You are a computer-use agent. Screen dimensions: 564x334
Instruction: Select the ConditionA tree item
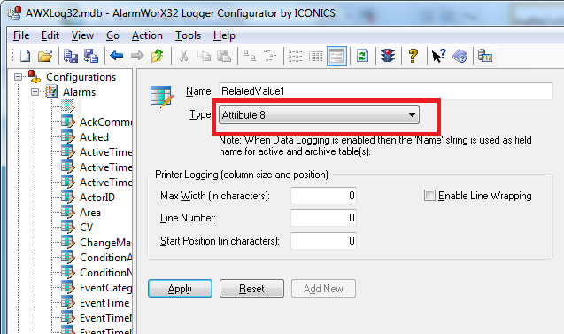pos(105,258)
